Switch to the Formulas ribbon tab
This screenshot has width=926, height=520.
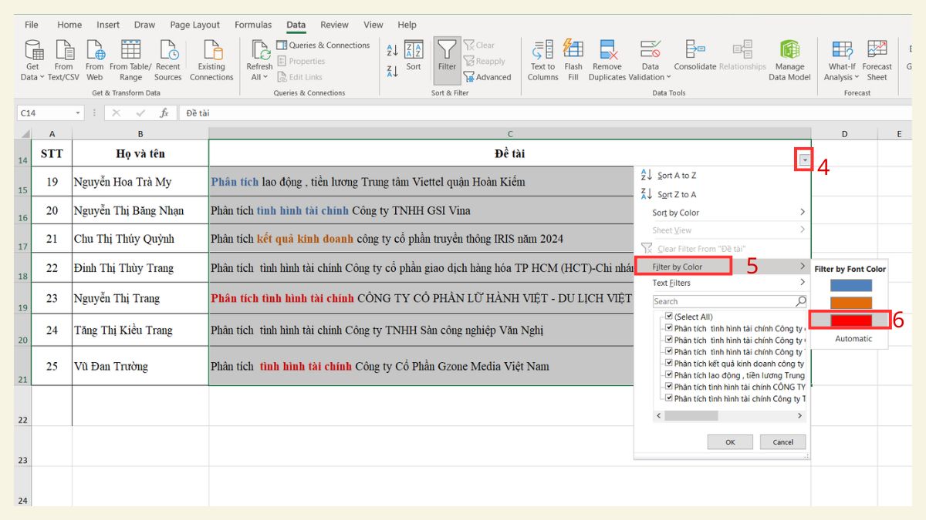pos(253,24)
